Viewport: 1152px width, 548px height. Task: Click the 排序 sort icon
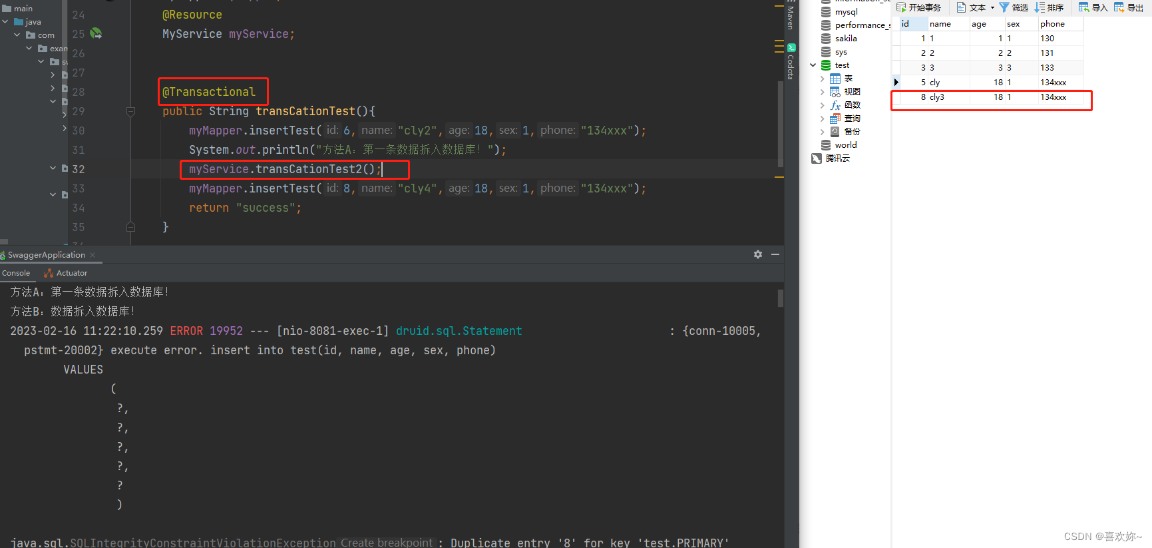coord(1040,7)
